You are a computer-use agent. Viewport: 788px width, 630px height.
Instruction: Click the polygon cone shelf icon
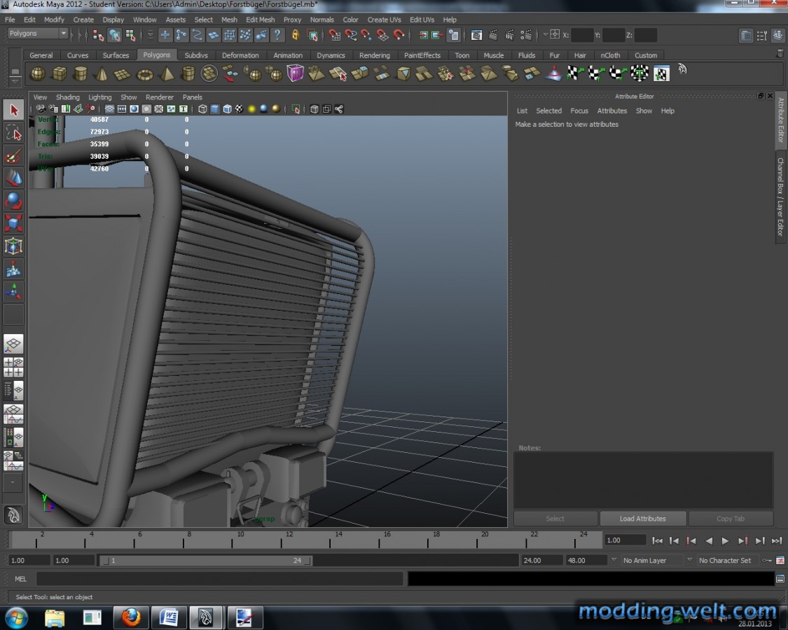(x=102, y=74)
